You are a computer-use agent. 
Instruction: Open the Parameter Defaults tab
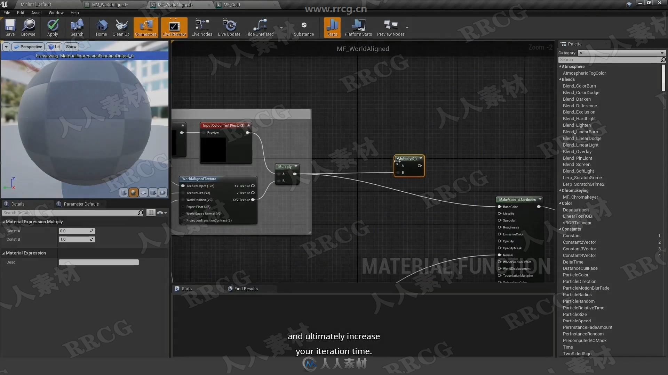tap(81, 204)
